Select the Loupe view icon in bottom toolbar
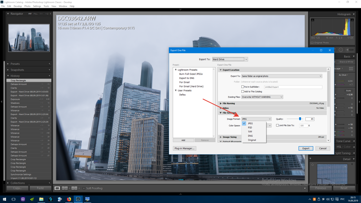Screen dimensions: 361x203 [x=57, y=188]
